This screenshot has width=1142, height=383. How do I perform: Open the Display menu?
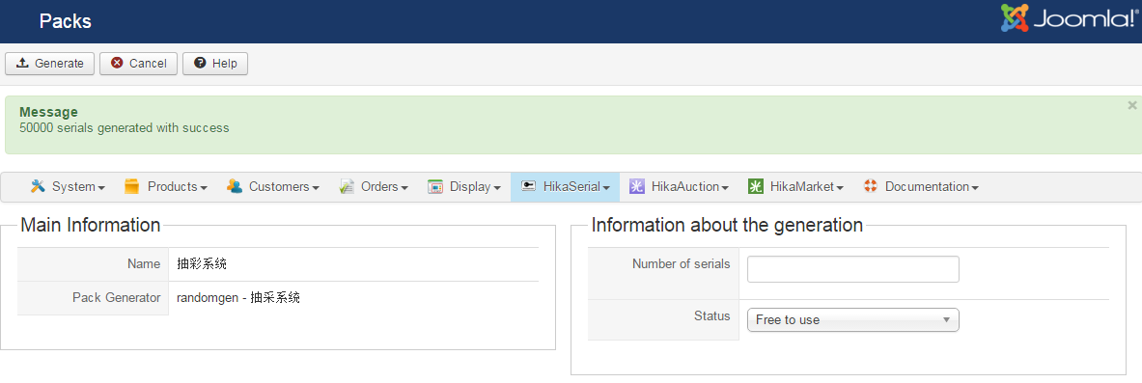(464, 187)
